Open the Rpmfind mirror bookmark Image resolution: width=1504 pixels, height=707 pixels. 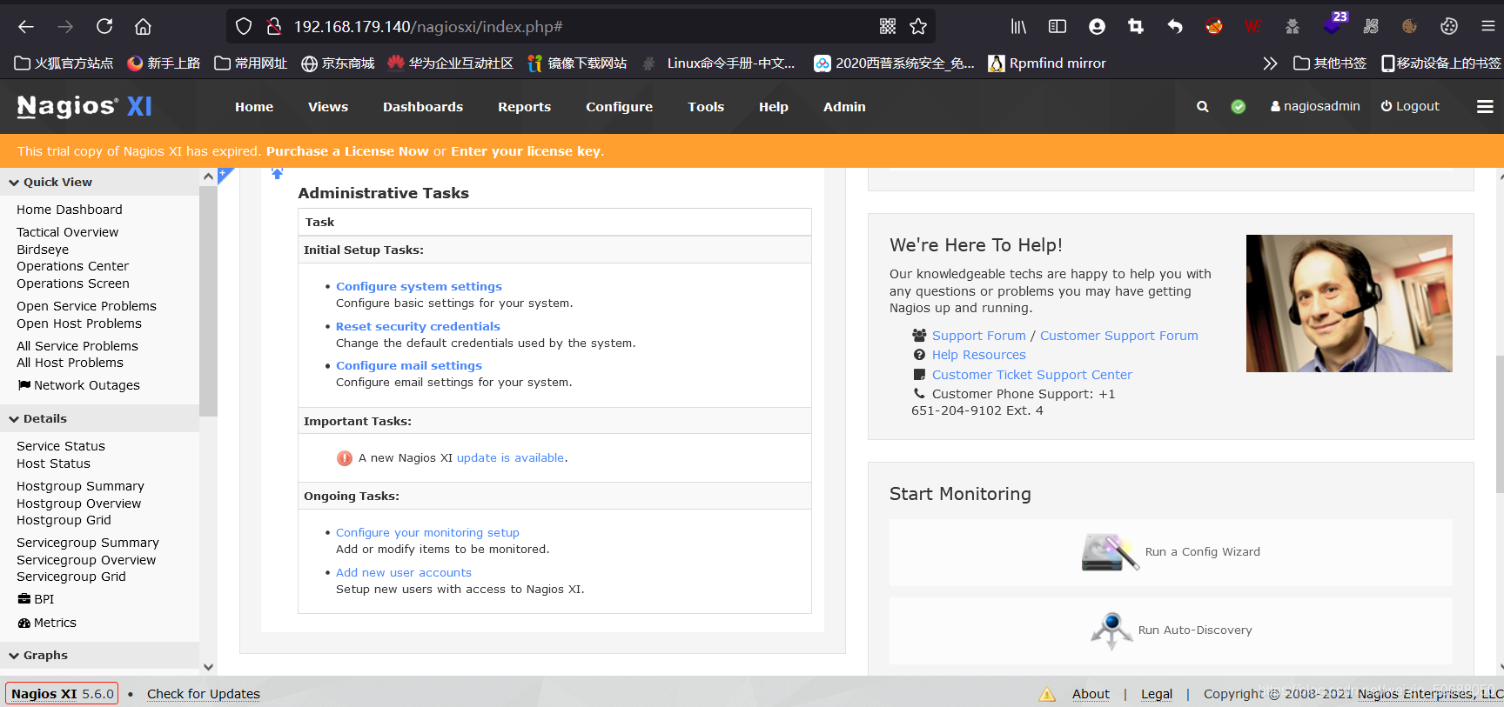coord(1047,63)
